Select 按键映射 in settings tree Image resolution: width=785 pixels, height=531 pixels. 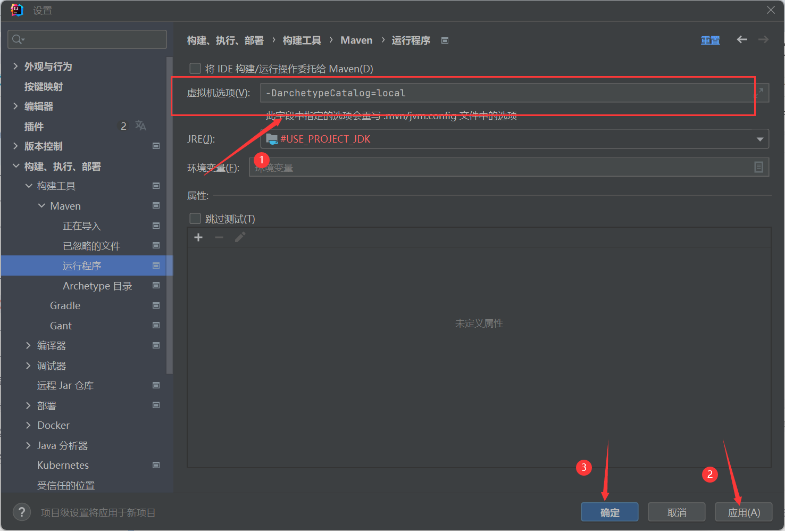coord(44,86)
